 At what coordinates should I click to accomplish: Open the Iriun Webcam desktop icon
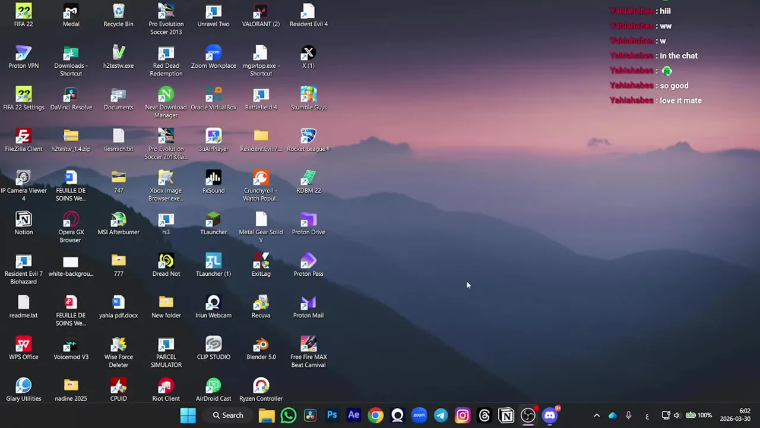(x=213, y=307)
